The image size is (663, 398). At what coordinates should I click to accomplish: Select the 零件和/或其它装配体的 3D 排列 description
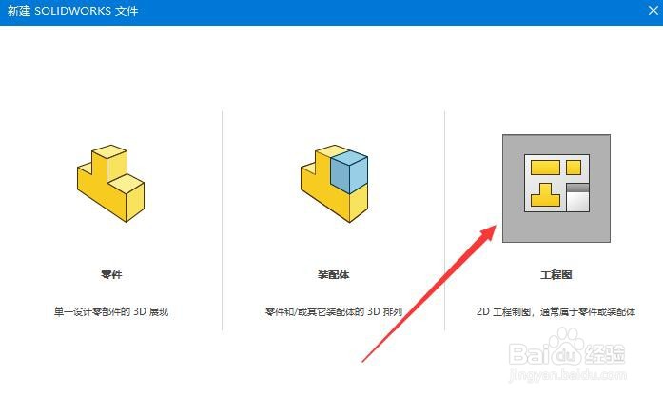click(x=334, y=311)
